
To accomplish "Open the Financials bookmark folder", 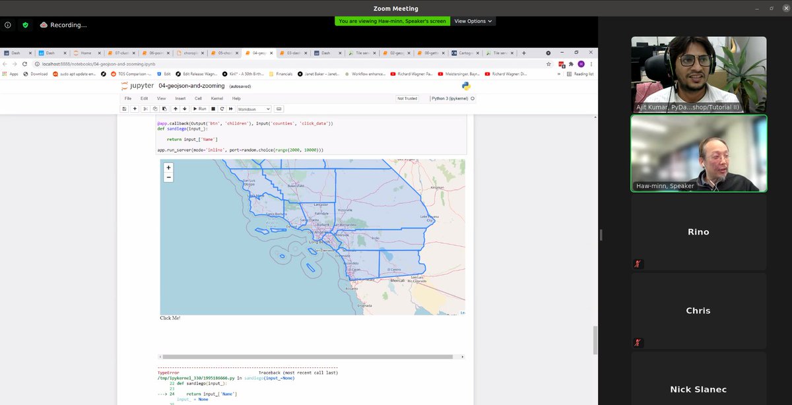I will 280,74.
